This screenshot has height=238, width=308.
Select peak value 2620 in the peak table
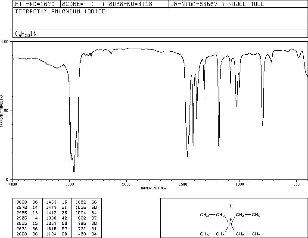(22, 234)
